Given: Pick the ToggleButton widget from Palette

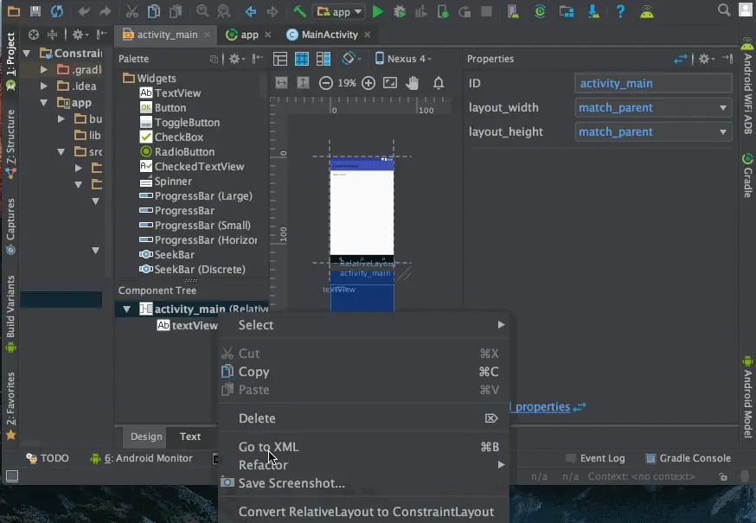Looking at the screenshot, I should pyautogui.click(x=186, y=123).
